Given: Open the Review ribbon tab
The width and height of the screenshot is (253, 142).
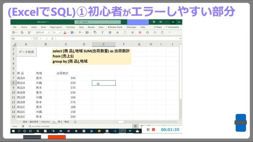Looking at the screenshot, I should click(x=91, y=27).
